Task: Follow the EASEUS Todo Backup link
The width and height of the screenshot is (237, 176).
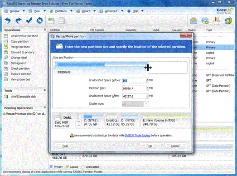Action: [x=137, y=136]
